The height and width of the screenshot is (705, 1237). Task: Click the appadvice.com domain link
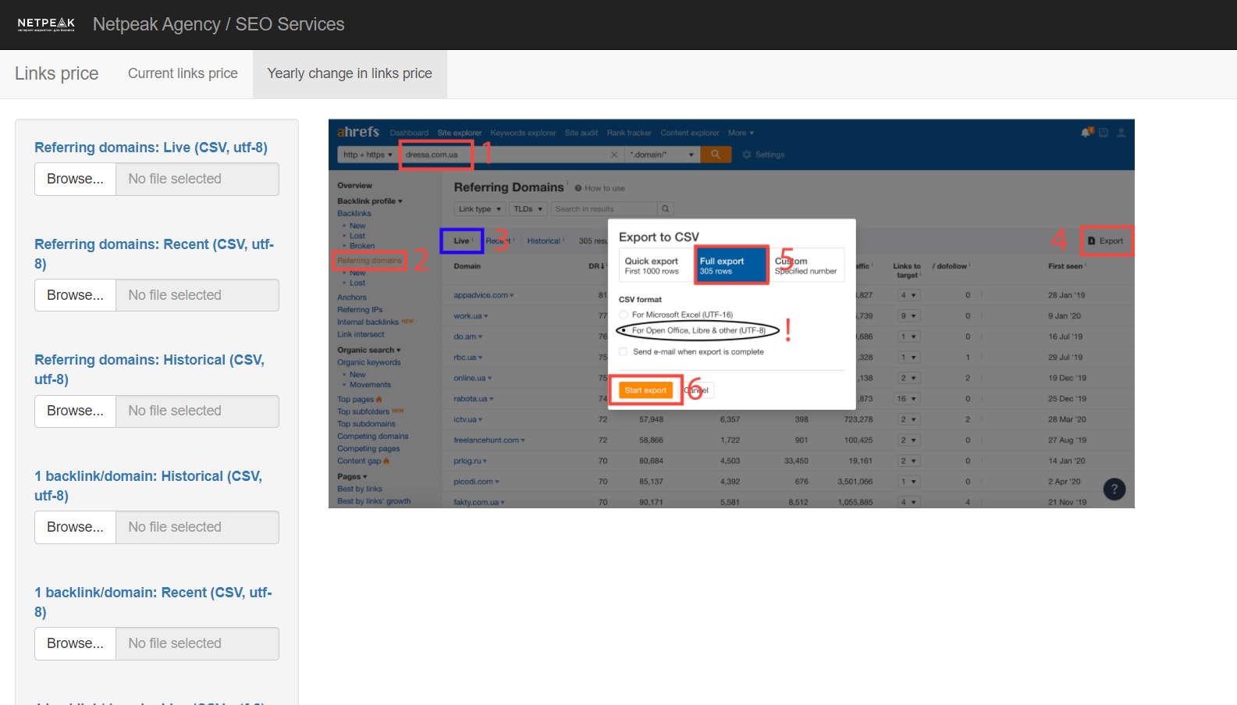click(481, 295)
